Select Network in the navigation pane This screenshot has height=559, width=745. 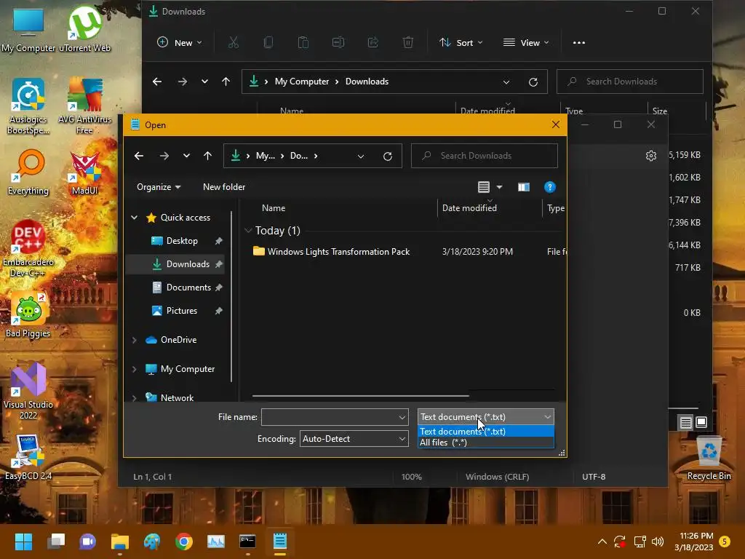pos(176,397)
